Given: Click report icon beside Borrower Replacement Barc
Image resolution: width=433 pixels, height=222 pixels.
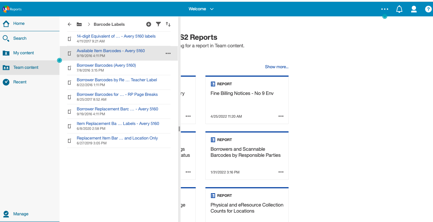Looking at the screenshot, I should [x=69, y=111].
